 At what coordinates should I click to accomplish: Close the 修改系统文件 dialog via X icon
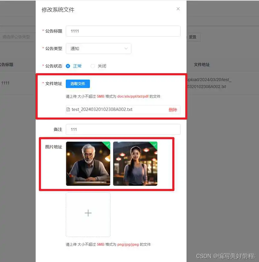point(178,9)
